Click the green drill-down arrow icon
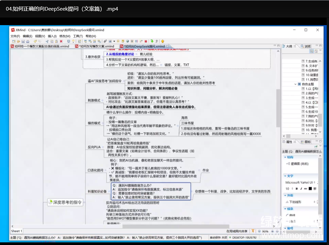329x245 pixels. [152, 41]
